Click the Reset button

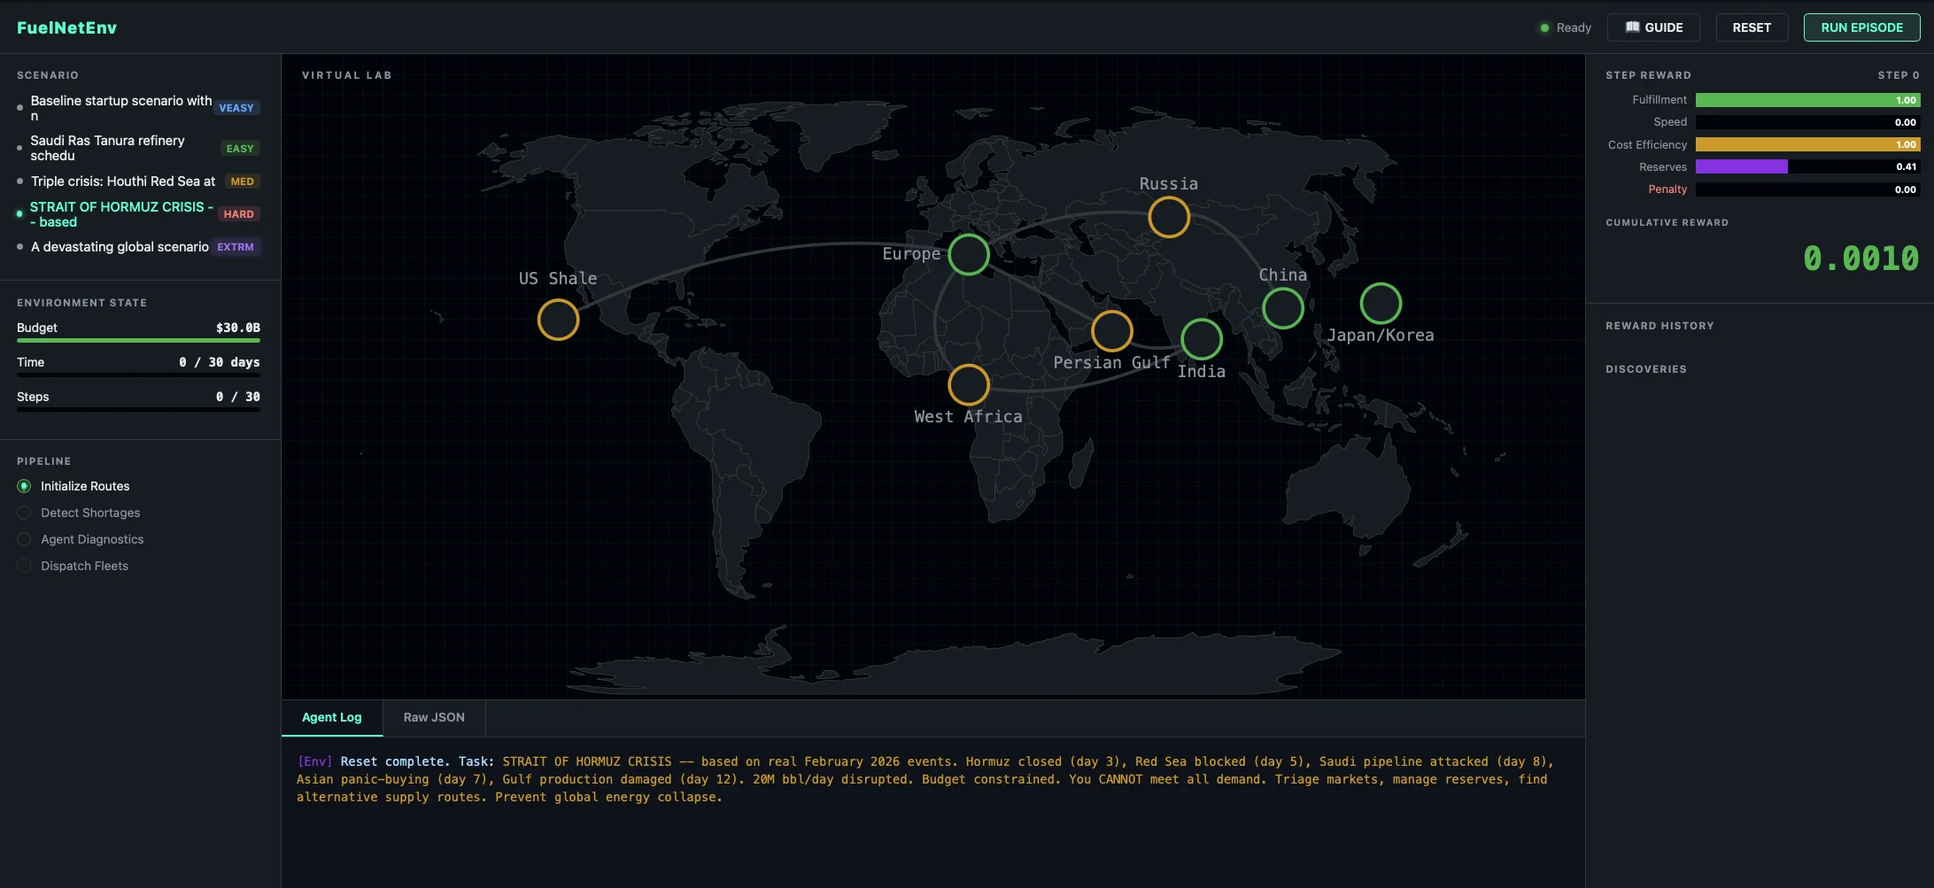(x=1752, y=27)
